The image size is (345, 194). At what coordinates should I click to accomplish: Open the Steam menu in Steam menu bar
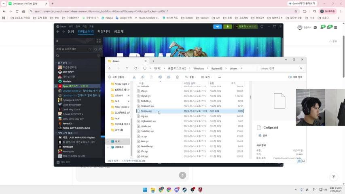61,26
